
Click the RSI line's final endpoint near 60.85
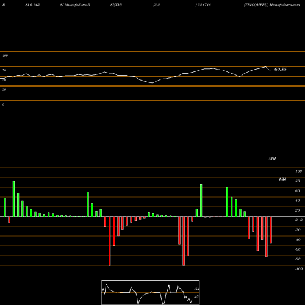click(x=270, y=71)
